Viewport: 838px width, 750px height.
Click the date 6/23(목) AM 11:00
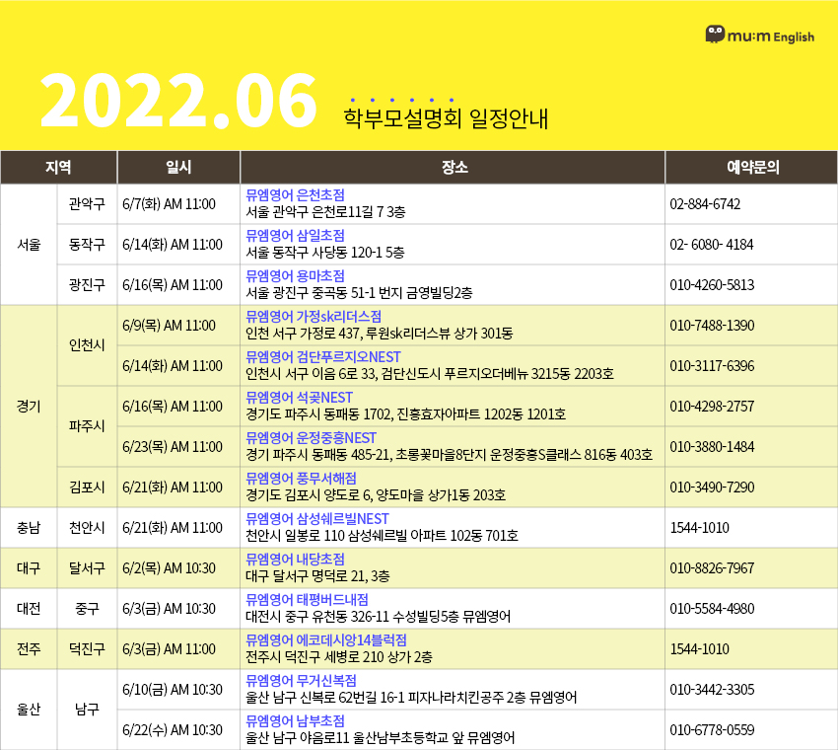click(x=173, y=447)
